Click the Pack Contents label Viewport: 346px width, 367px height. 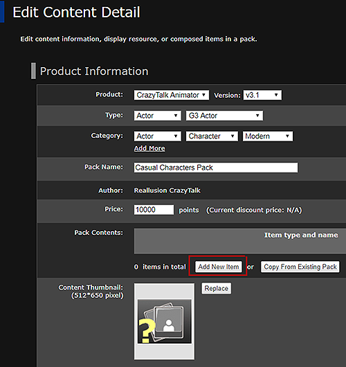click(x=98, y=233)
